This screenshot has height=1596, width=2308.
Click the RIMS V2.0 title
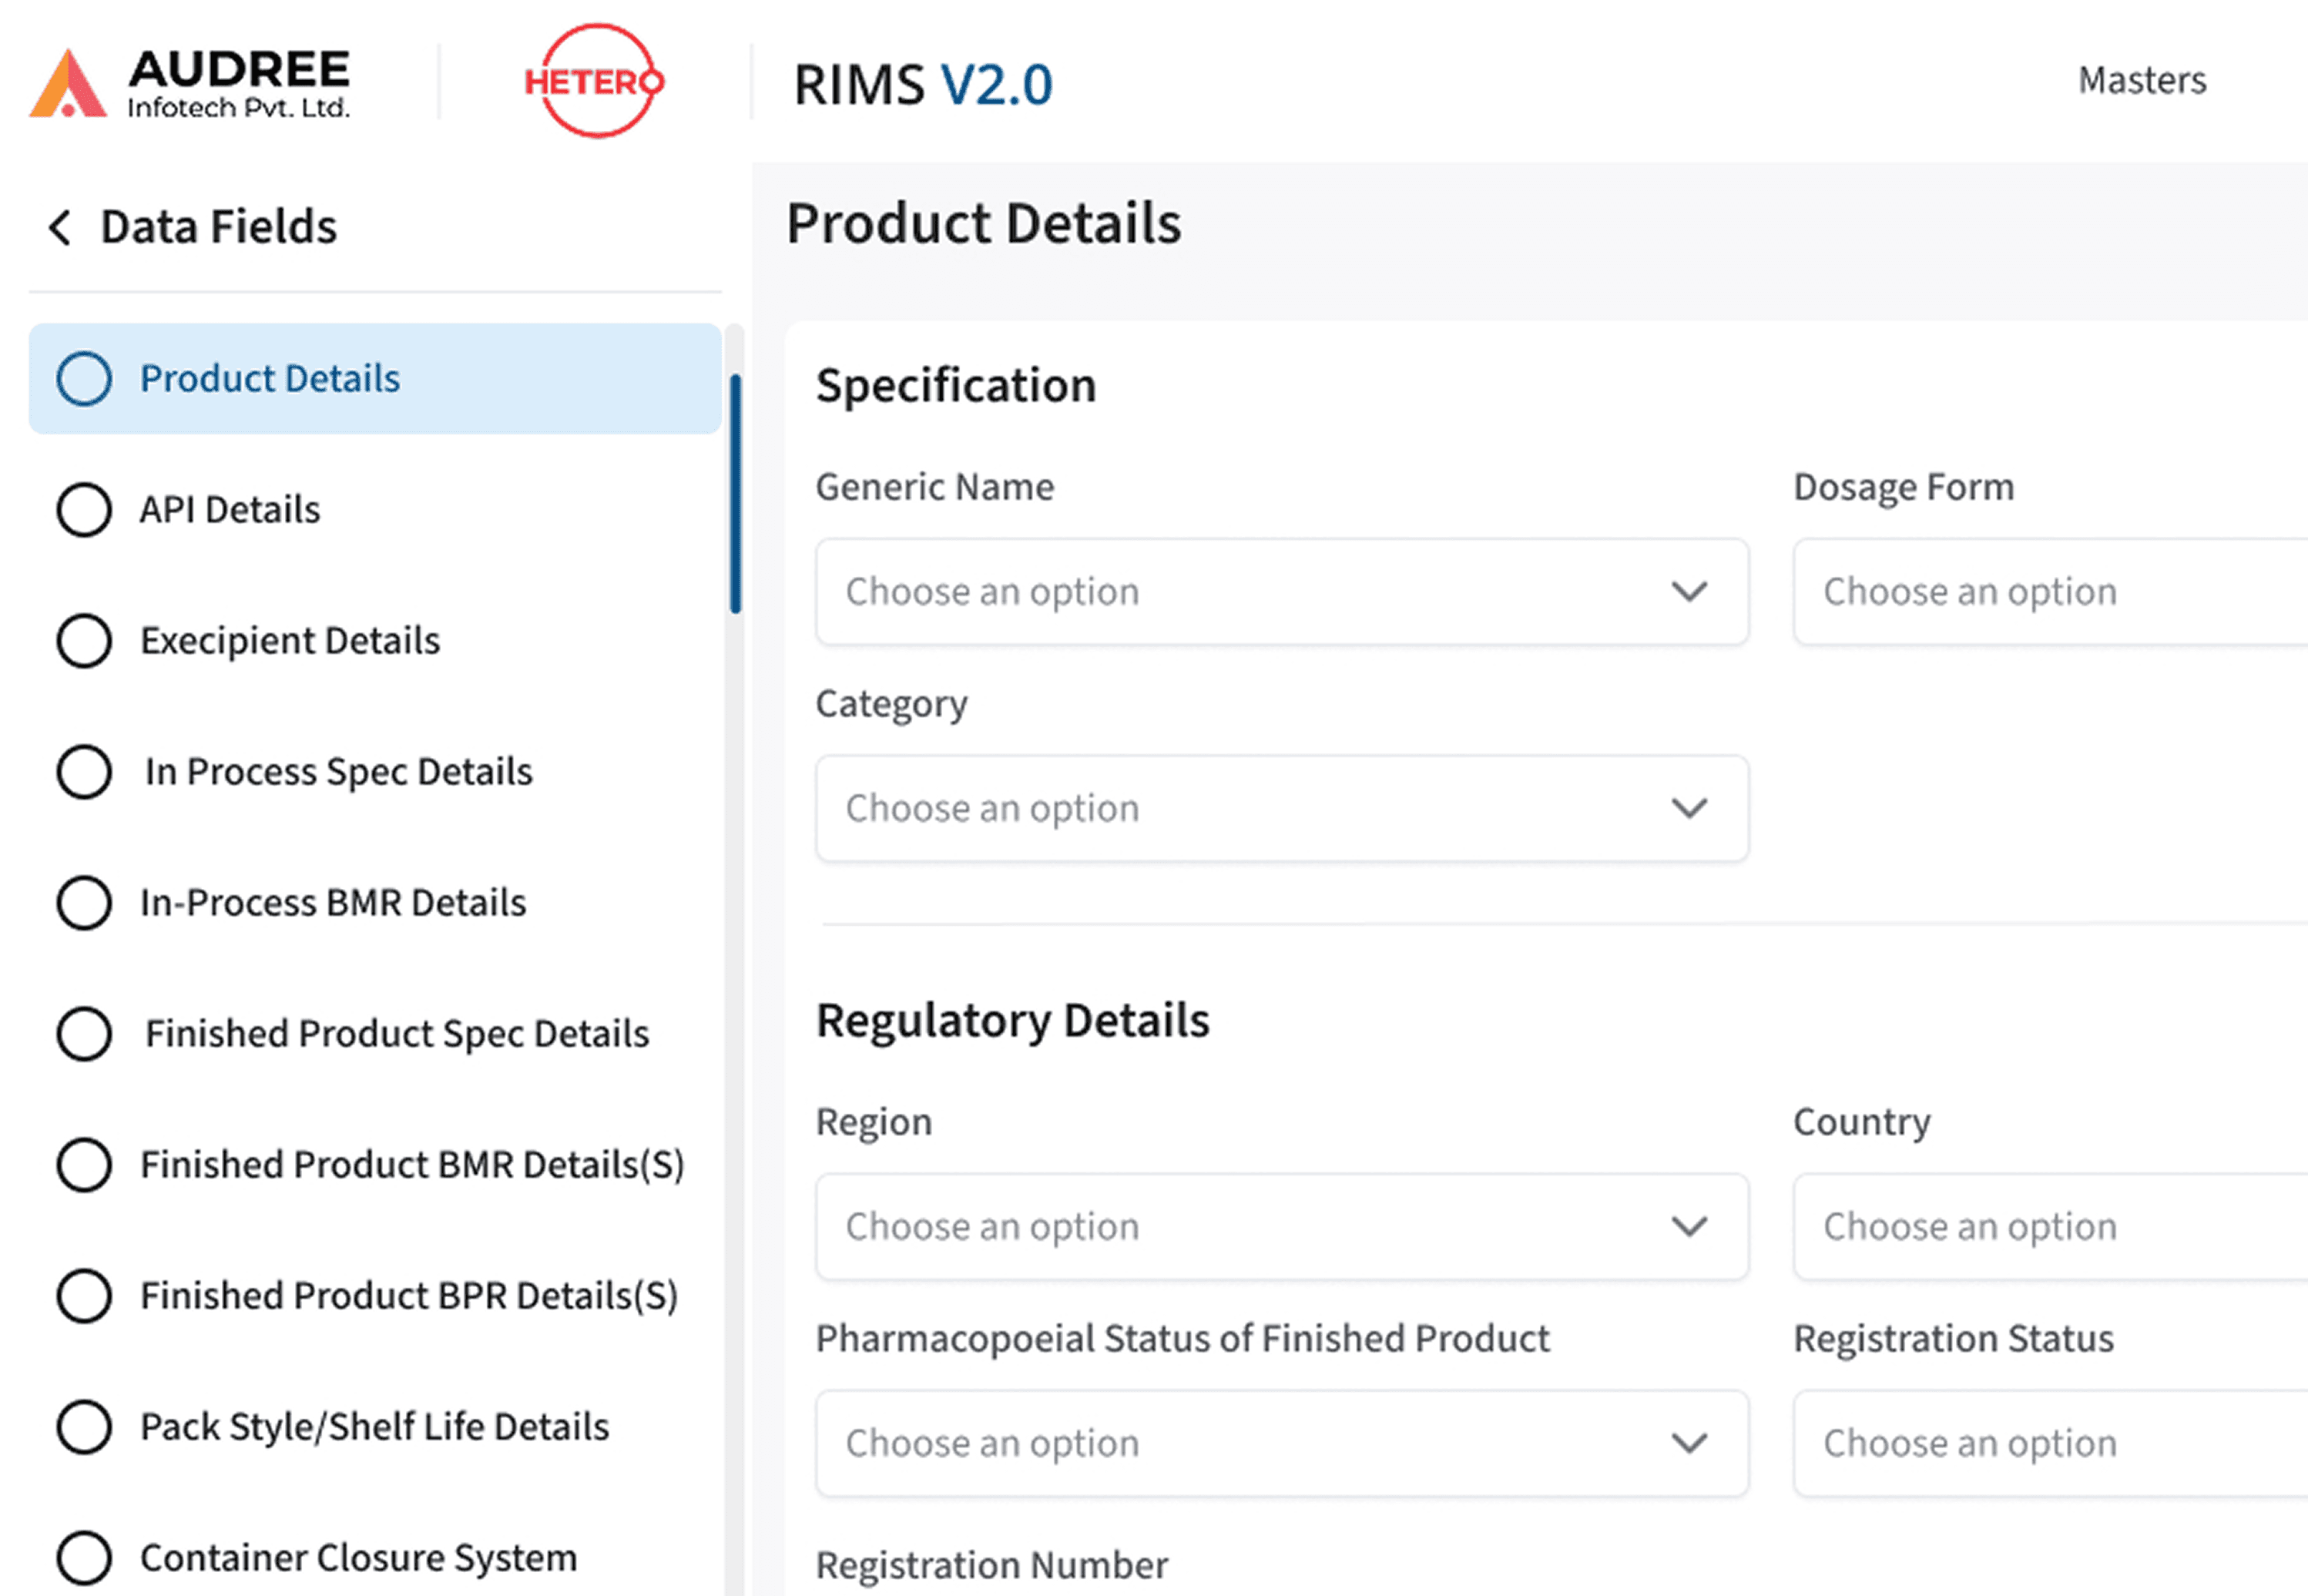pos(921,84)
